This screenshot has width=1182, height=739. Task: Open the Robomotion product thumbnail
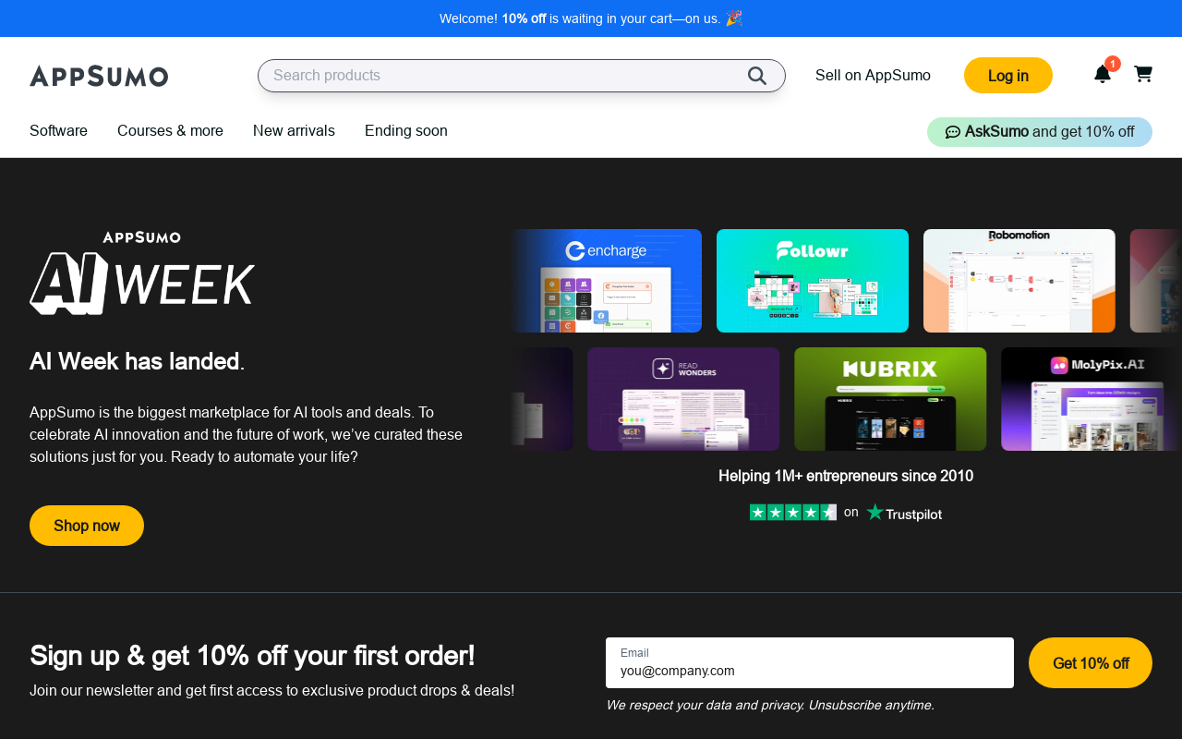point(1019,281)
